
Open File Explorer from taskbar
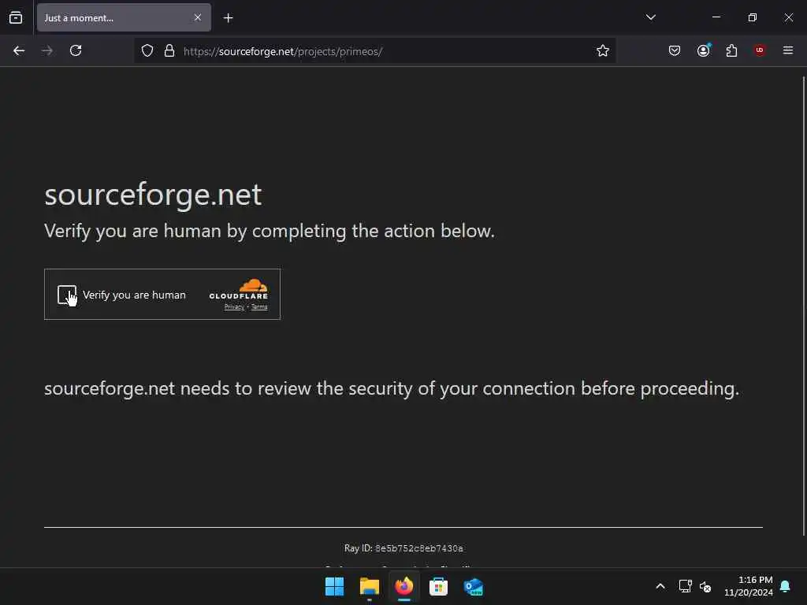click(x=369, y=586)
